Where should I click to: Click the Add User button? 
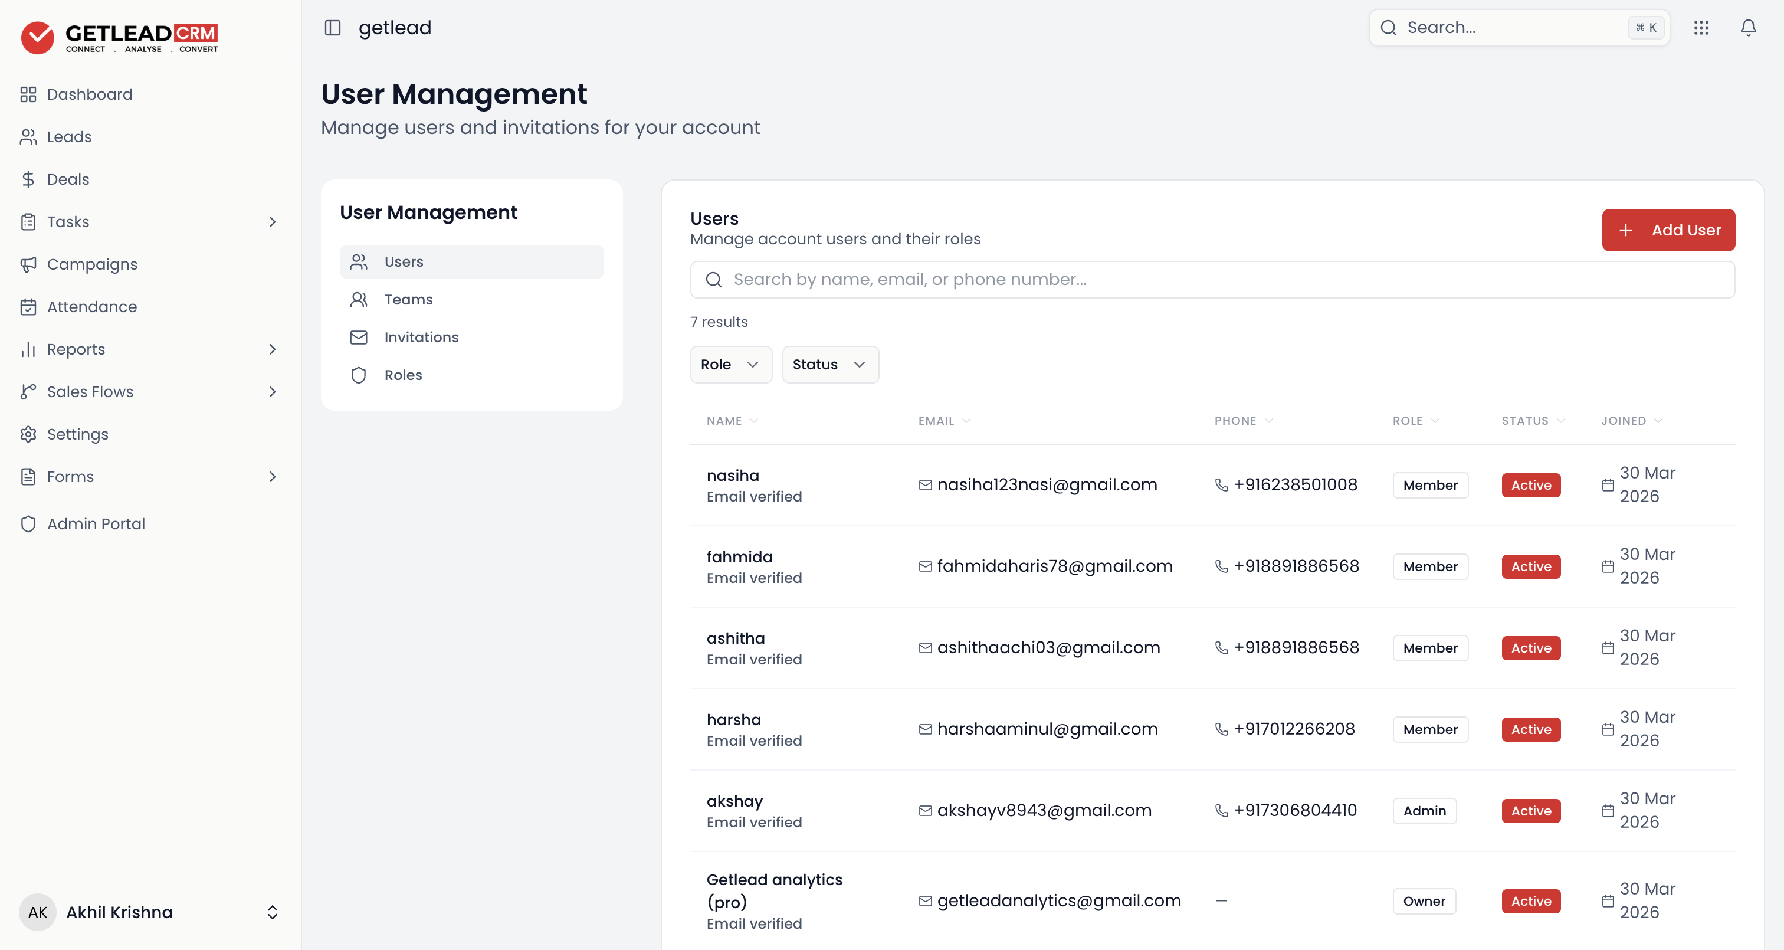pyautogui.click(x=1668, y=230)
